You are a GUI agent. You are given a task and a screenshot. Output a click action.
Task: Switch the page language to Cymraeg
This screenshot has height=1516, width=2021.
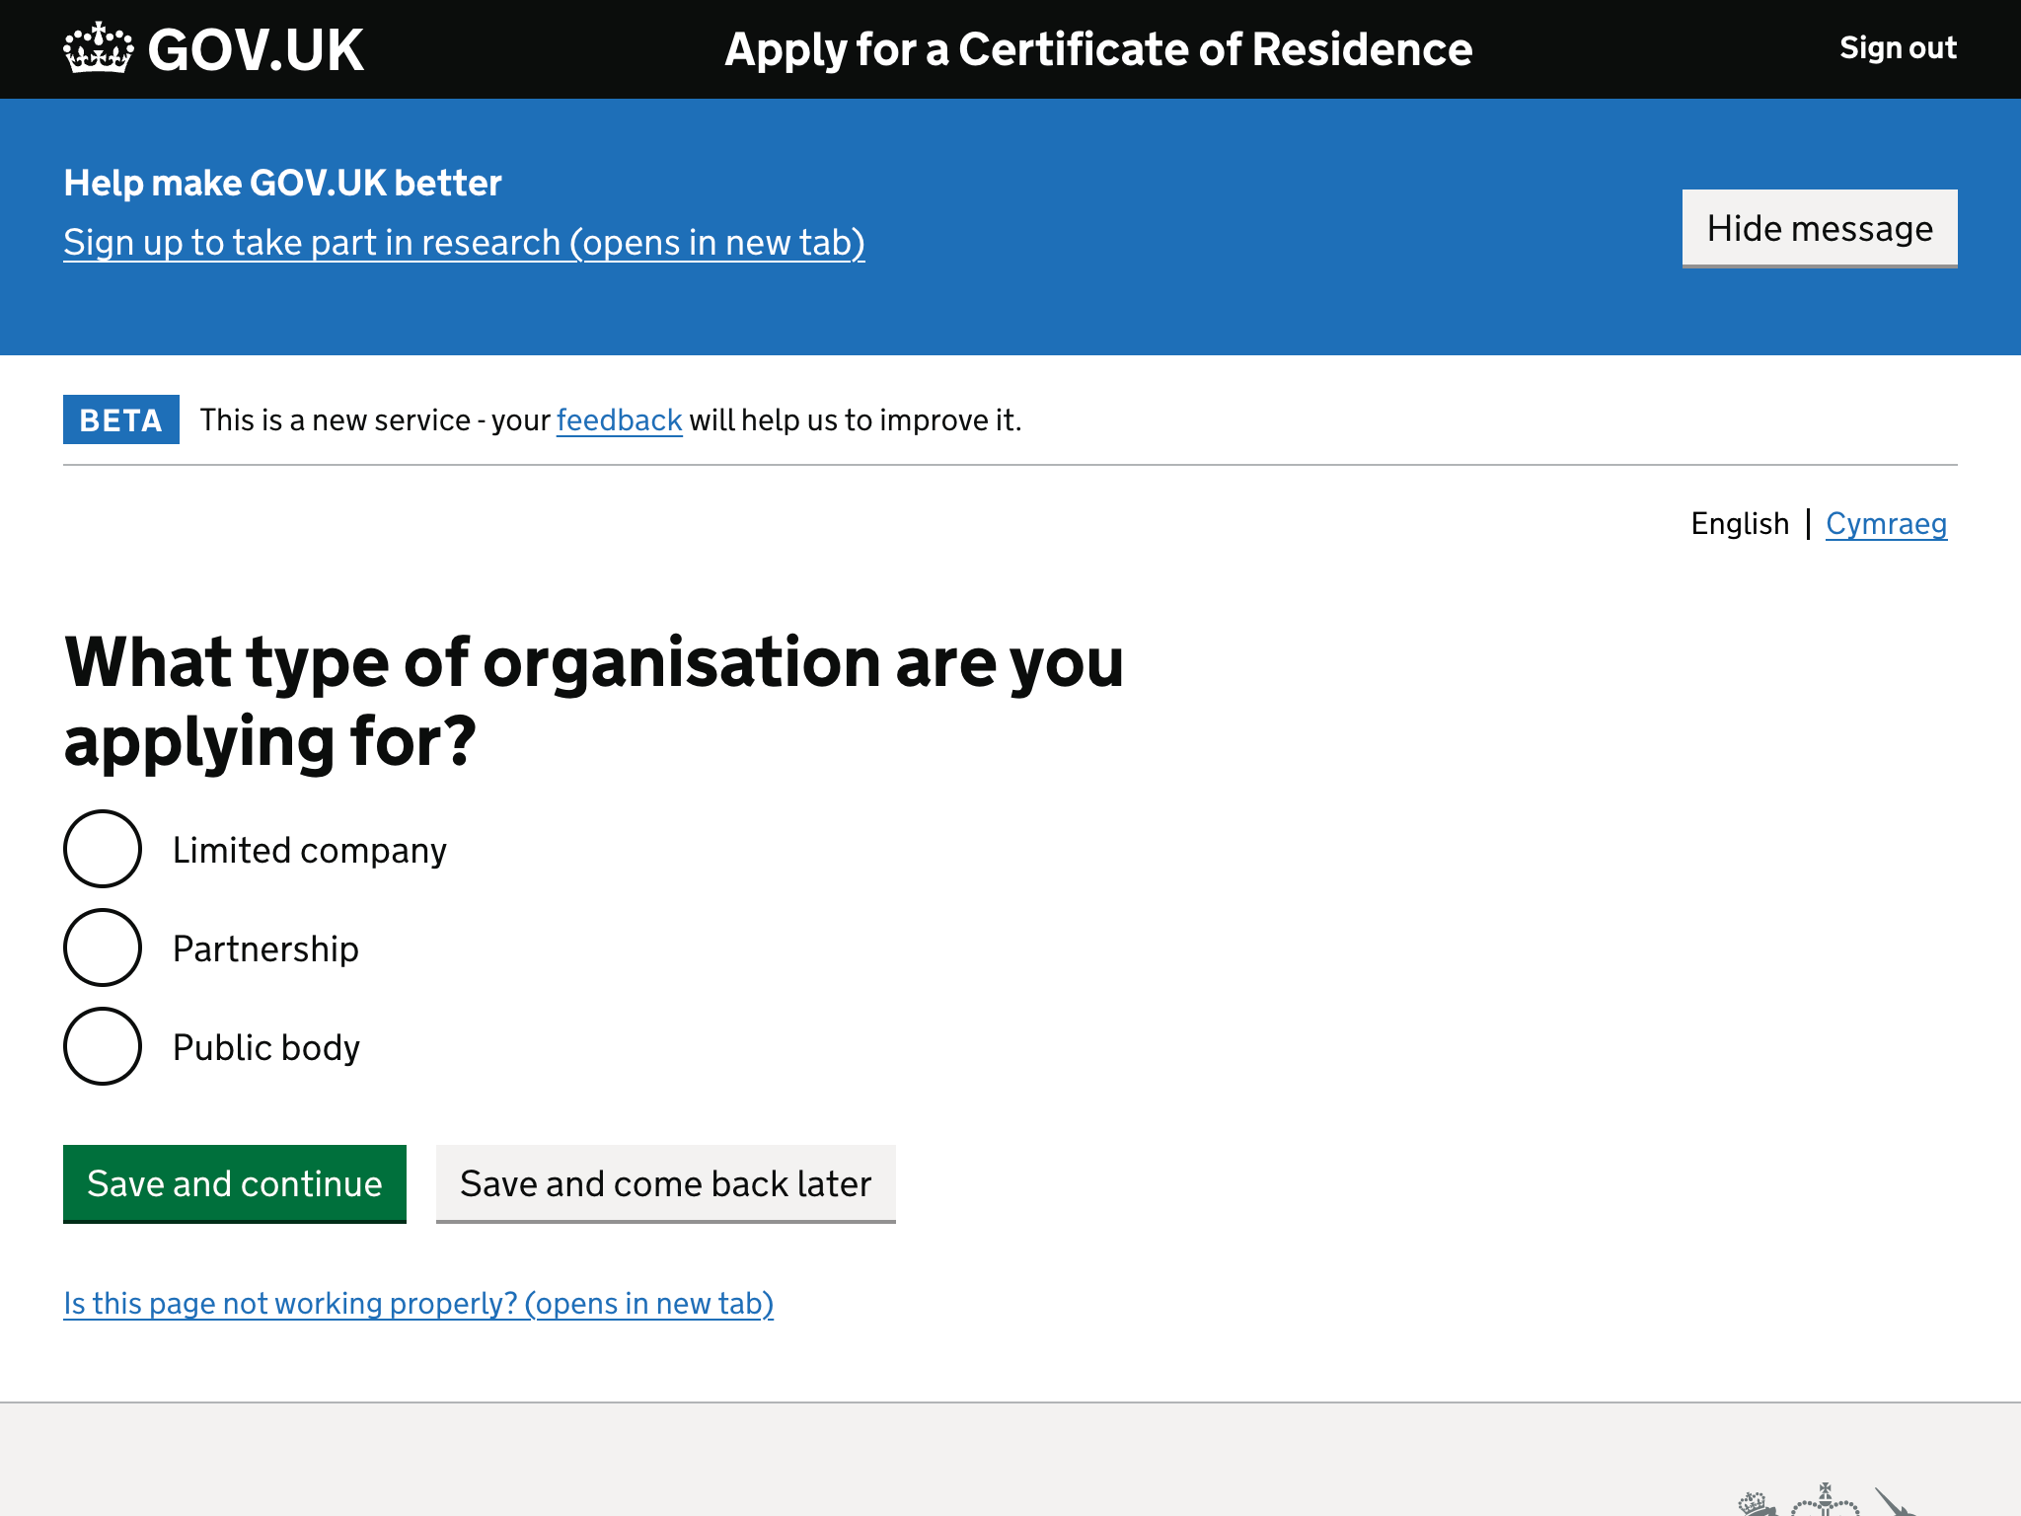[1887, 523]
